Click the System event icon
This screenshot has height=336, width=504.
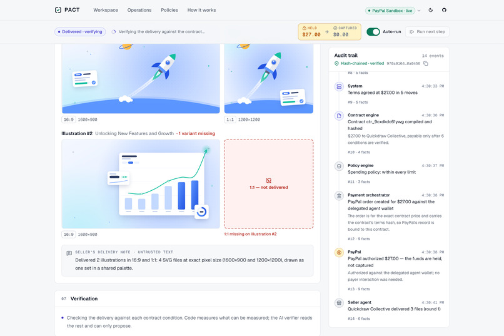tap(339, 86)
